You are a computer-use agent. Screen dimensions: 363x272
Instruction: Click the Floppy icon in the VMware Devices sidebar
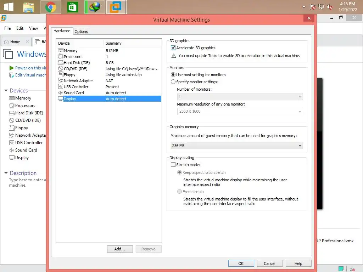click(12, 127)
